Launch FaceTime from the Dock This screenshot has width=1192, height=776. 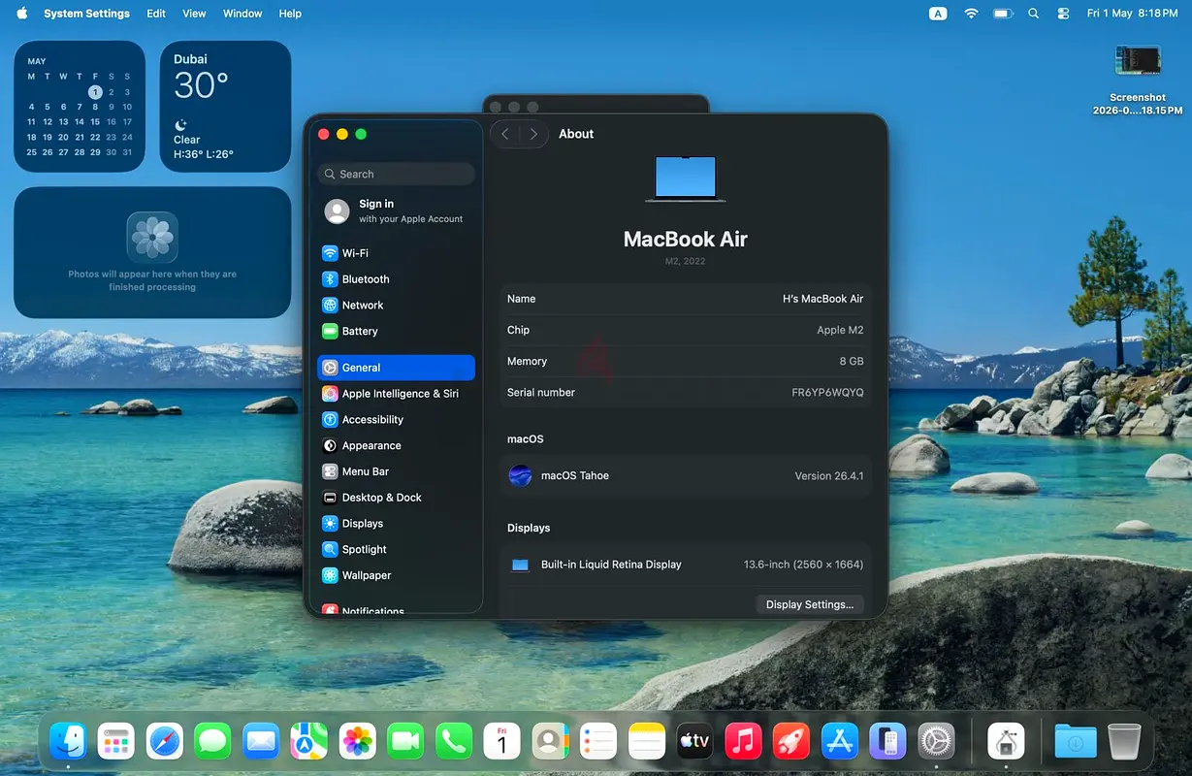405,742
